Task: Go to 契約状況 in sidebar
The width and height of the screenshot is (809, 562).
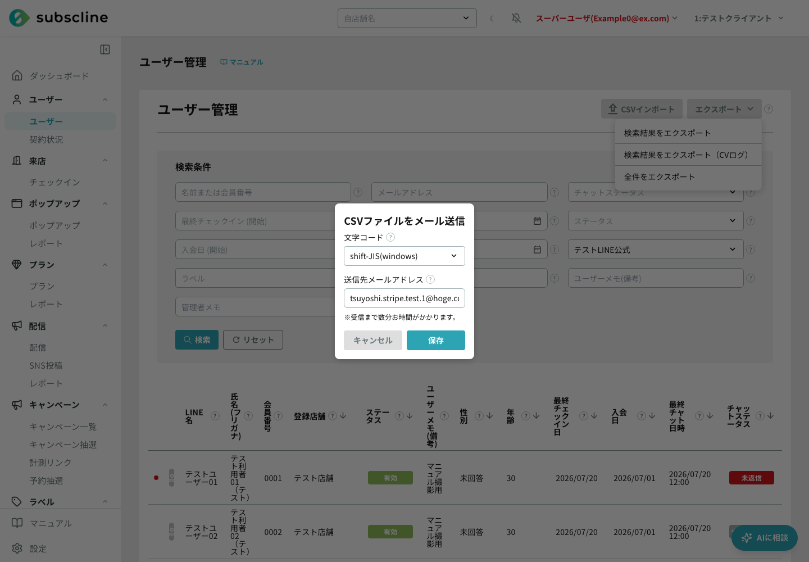Action: coord(46,139)
